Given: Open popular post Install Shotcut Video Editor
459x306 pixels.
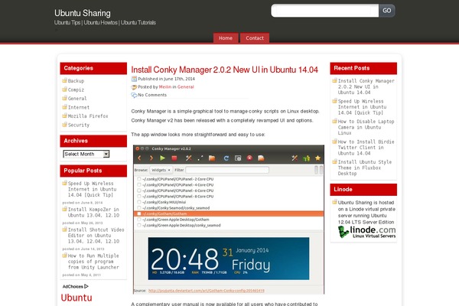Looking at the screenshot, I should click(96, 236).
